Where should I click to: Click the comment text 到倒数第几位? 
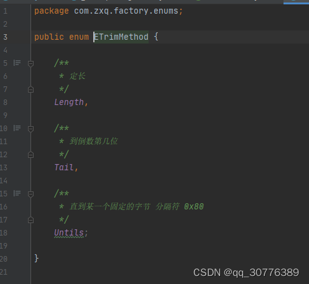tap(93, 141)
